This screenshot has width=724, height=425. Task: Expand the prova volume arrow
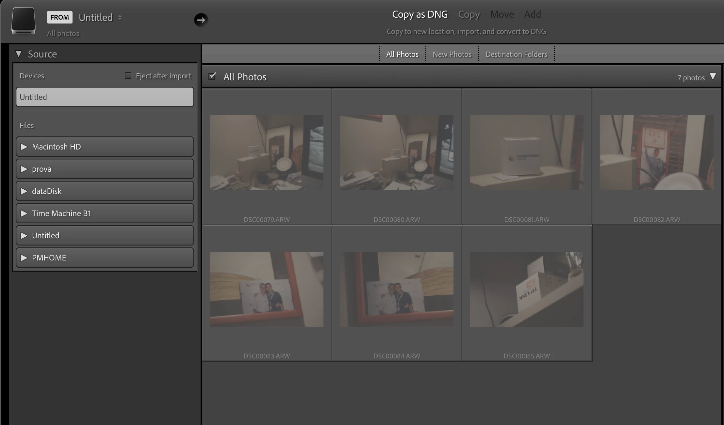click(24, 169)
